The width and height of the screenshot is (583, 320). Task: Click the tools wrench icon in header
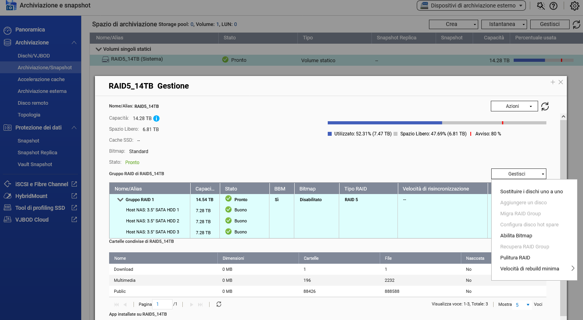tap(541, 6)
